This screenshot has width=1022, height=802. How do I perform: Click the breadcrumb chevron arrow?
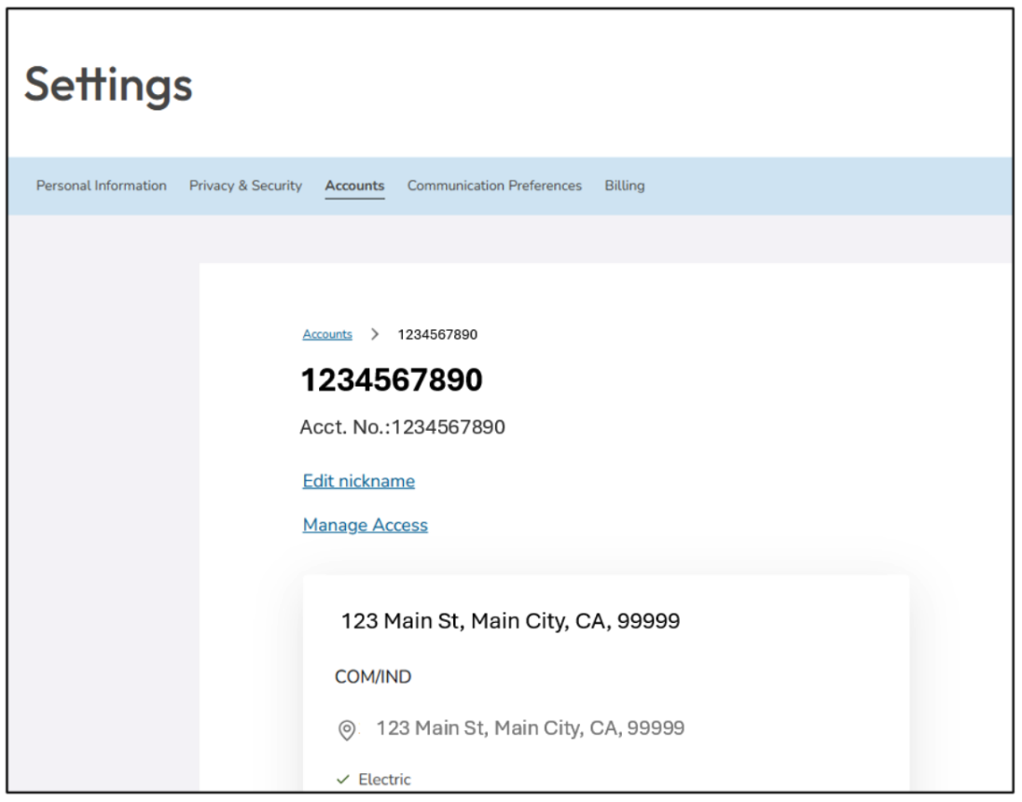point(375,335)
